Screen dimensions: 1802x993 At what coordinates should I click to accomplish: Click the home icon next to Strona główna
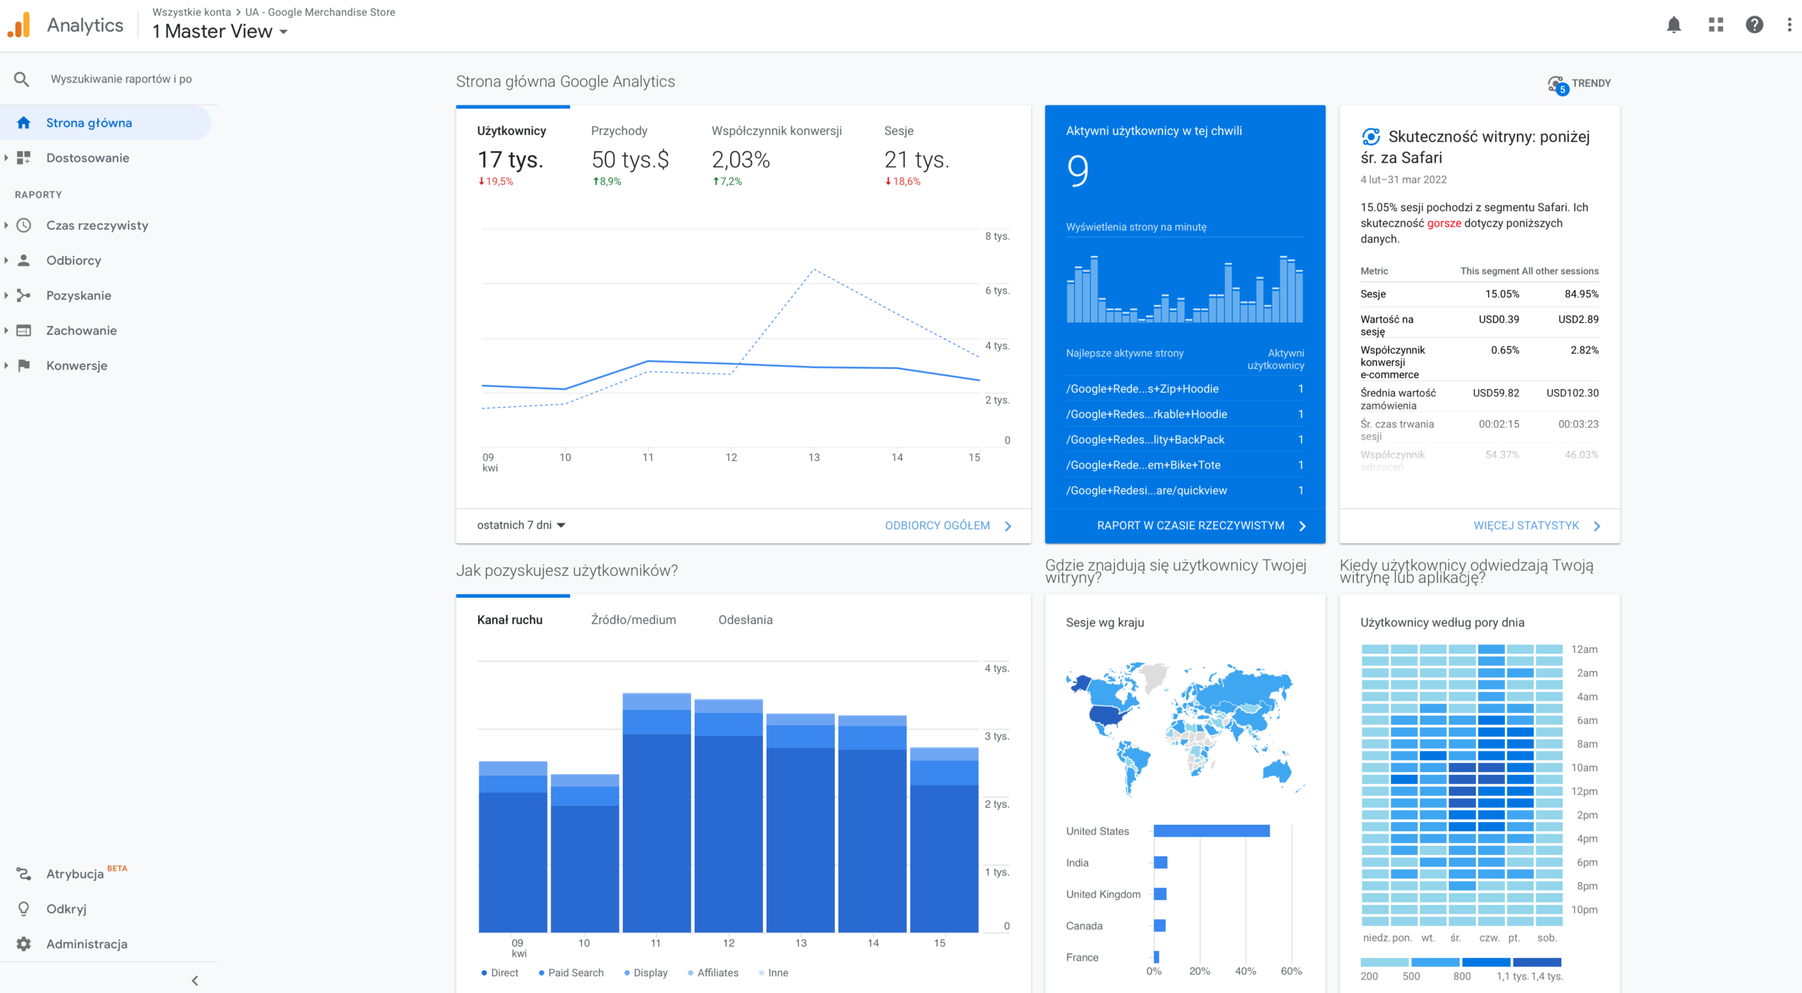[24, 122]
